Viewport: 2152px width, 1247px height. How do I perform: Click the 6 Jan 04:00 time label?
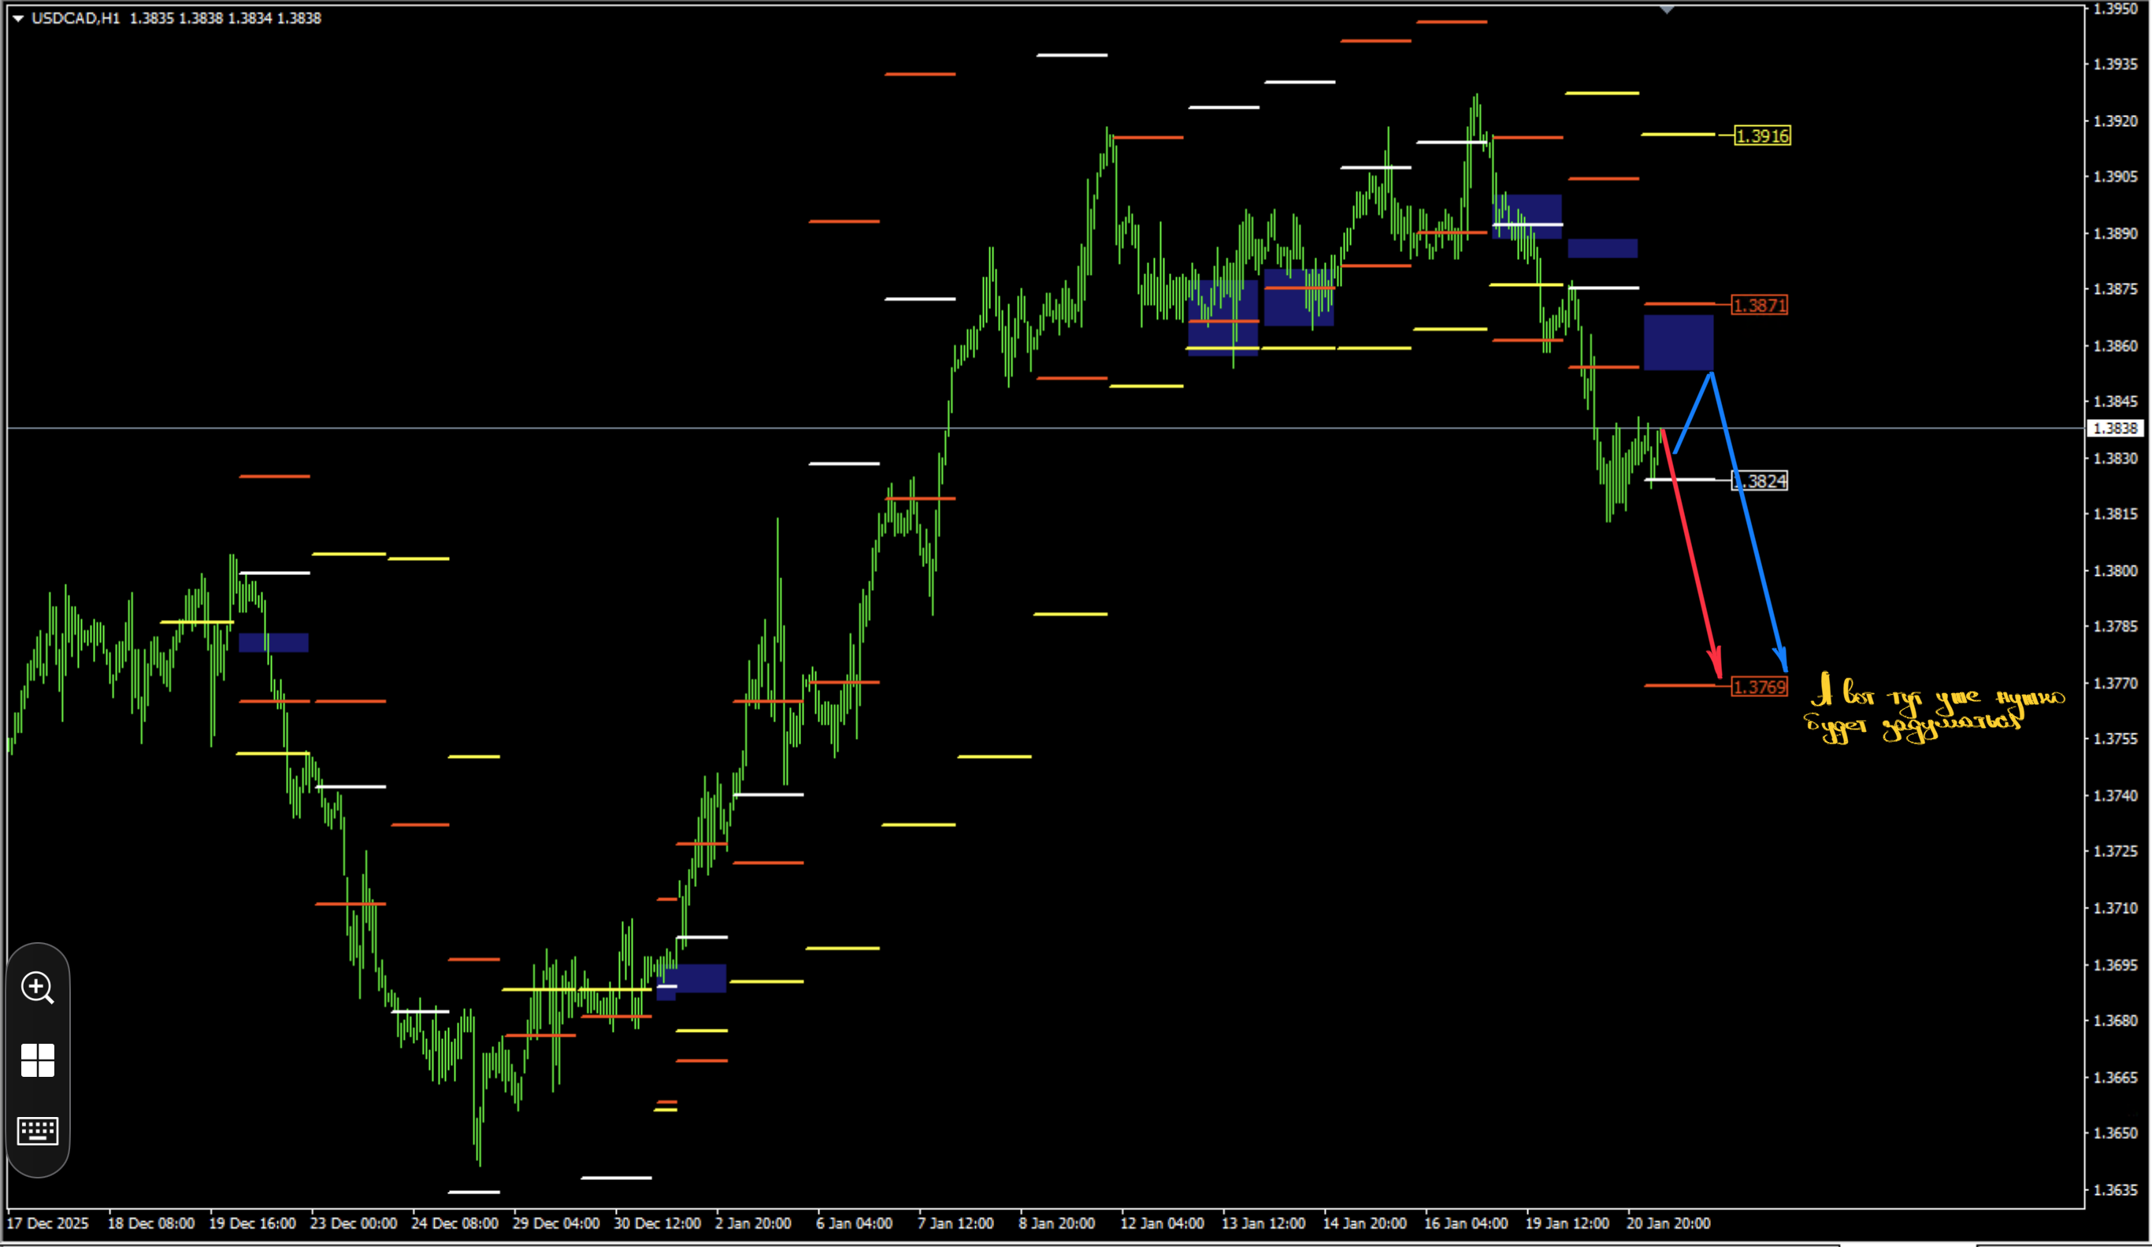(854, 1223)
